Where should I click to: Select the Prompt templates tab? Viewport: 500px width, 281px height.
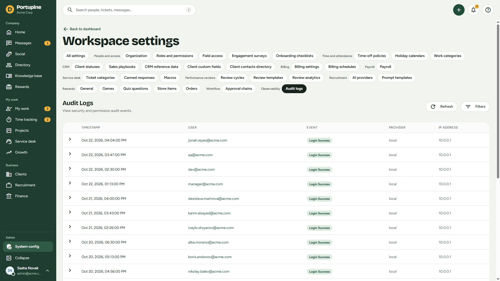pos(397,78)
